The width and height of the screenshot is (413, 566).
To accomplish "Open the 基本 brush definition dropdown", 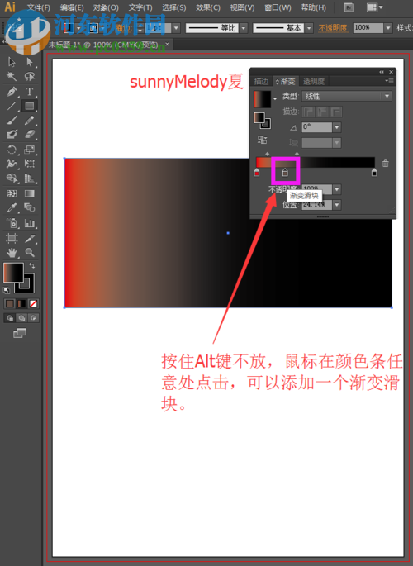I will 309,28.
